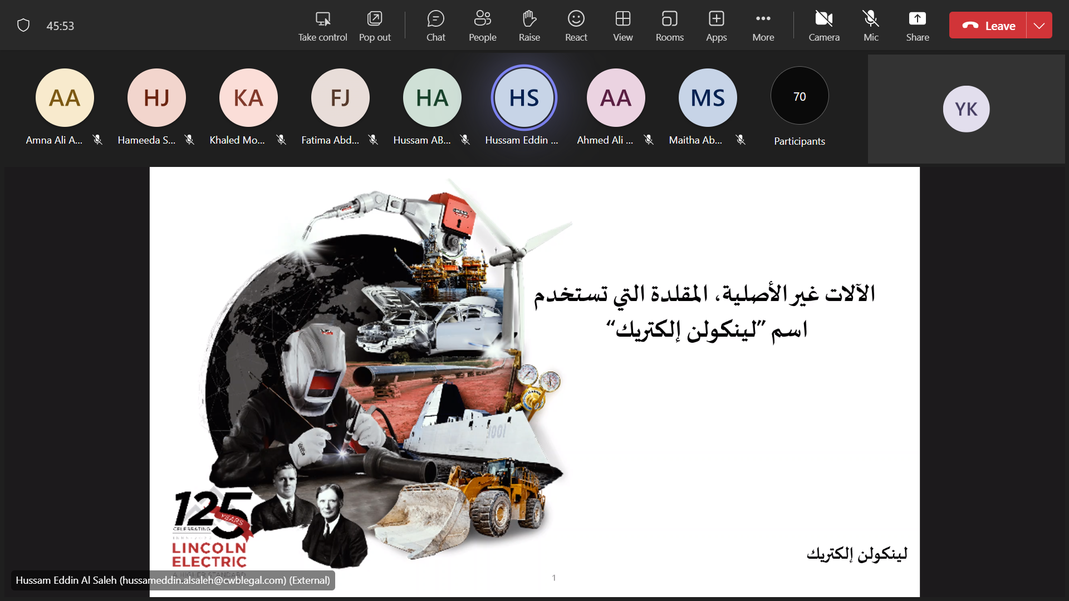Open the 70 Participants overflow
Screen dimensions: 1069x601
point(800,97)
